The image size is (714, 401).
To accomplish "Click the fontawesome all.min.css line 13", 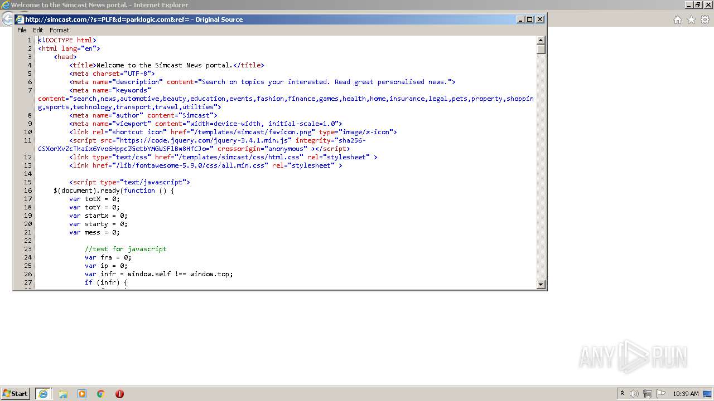I will tap(206, 165).
